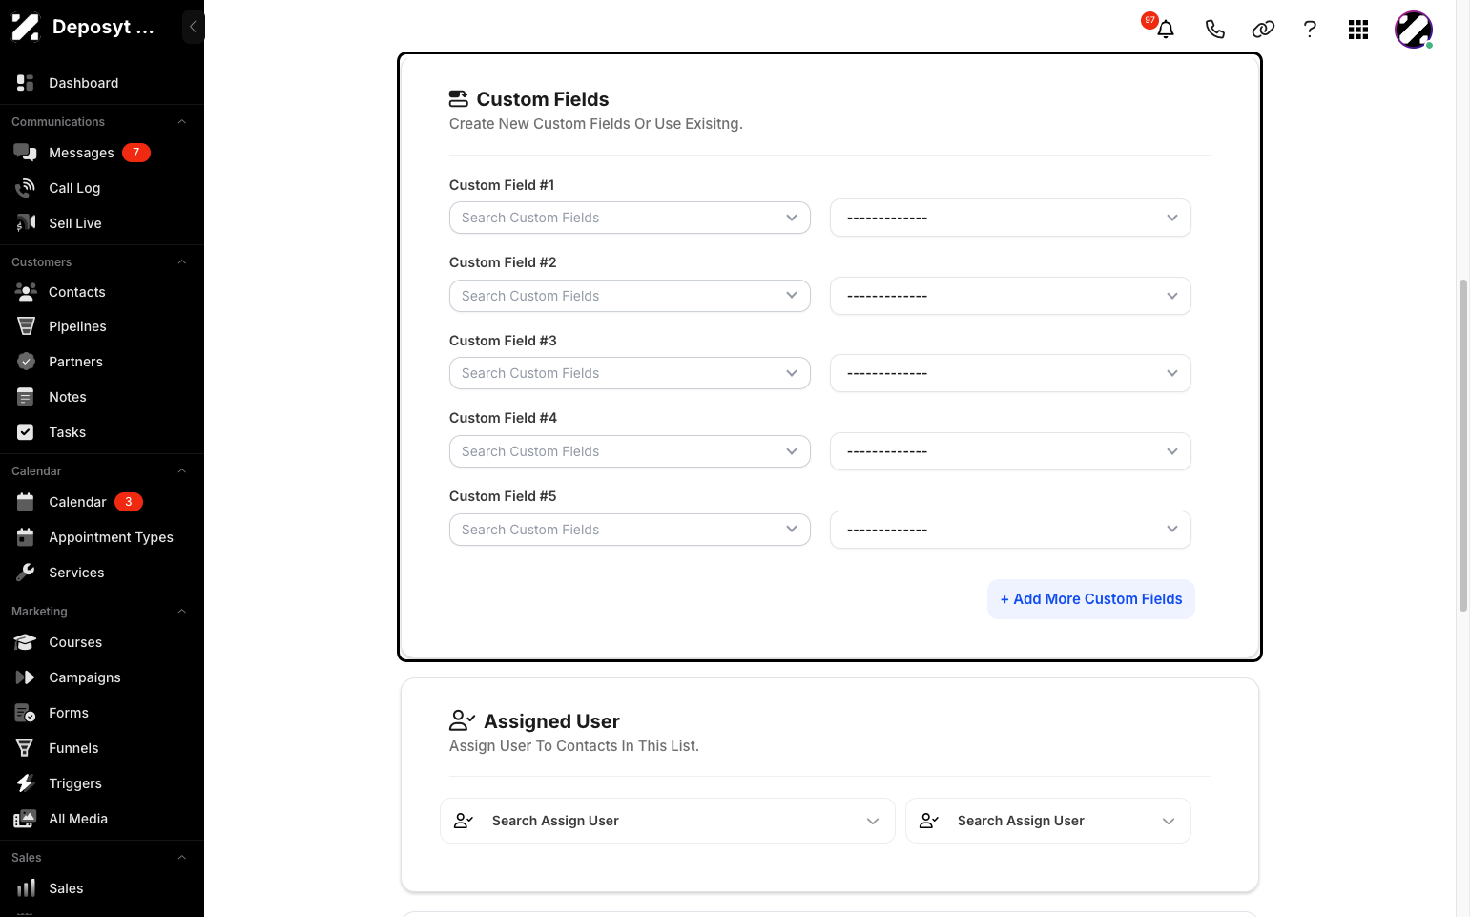Open Messages menu label
Image resolution: width=1470 pixels, height=917 pixels.
coord(81,153)
